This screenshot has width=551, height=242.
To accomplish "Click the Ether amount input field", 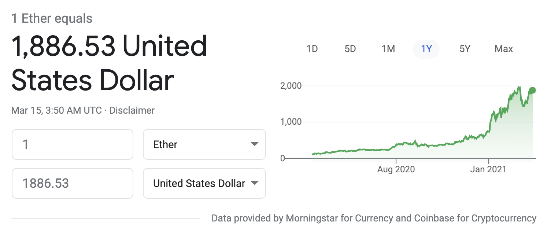I will (x=72, y=144).
